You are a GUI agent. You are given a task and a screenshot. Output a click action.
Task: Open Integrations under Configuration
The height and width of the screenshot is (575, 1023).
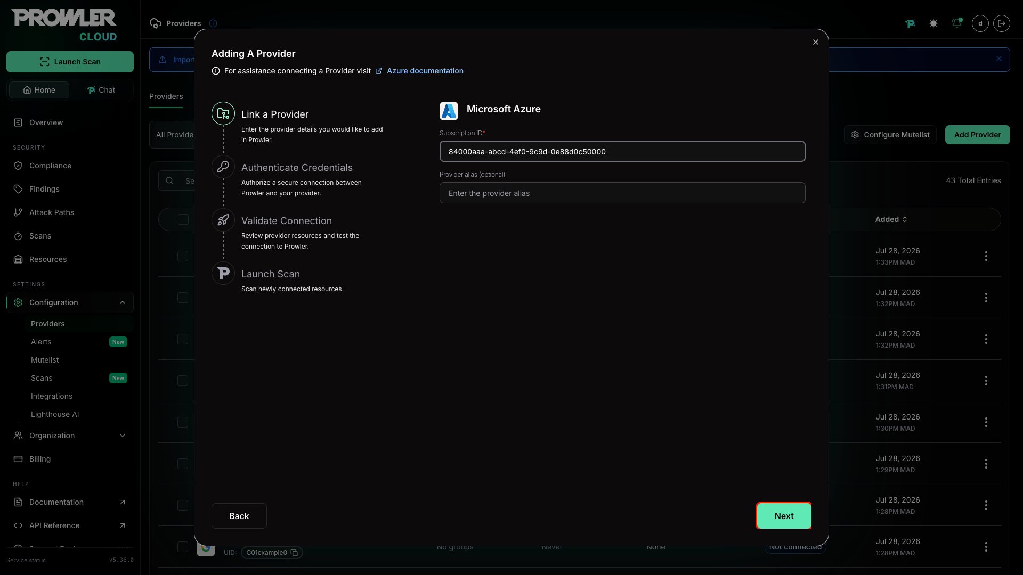52,396
